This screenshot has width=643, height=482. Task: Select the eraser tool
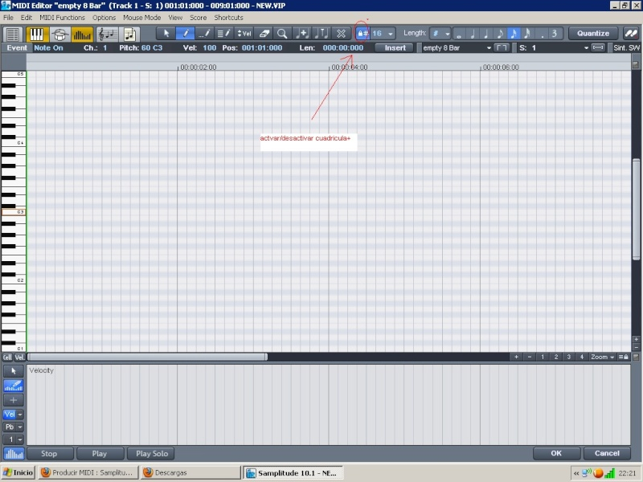pyautogui.click(x=264, y=34)
